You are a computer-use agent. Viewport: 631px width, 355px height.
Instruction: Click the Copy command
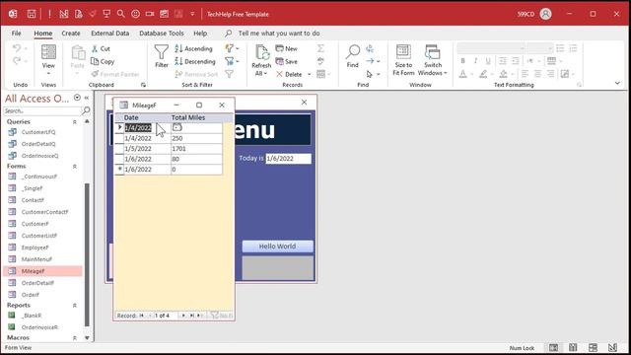click(103, 61)
